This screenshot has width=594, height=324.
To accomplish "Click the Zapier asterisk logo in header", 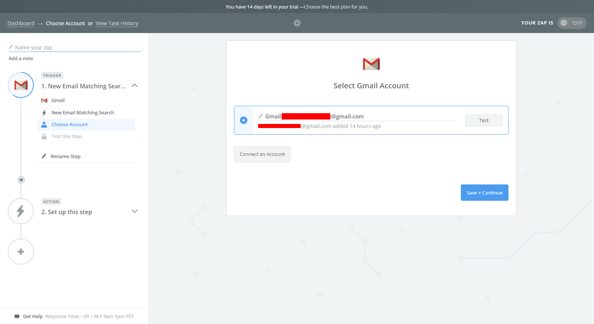I will click(297, 23).
